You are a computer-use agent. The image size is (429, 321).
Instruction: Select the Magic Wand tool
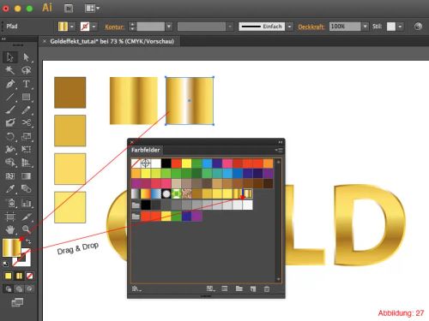coord(10,70)
